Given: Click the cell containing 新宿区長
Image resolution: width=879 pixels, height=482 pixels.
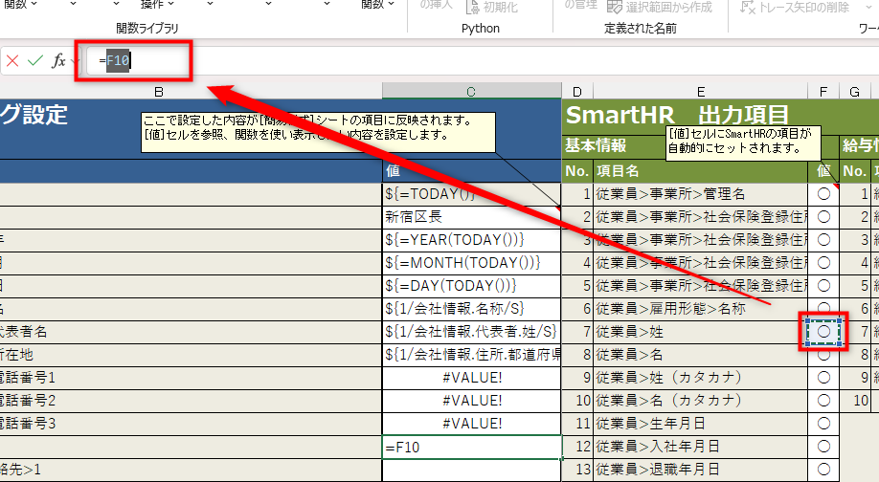Looking at the screenshot, I should [x=471, y=216].
